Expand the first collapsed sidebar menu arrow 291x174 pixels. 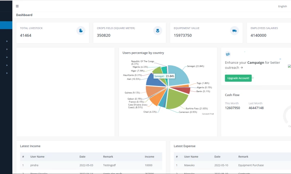7,41
